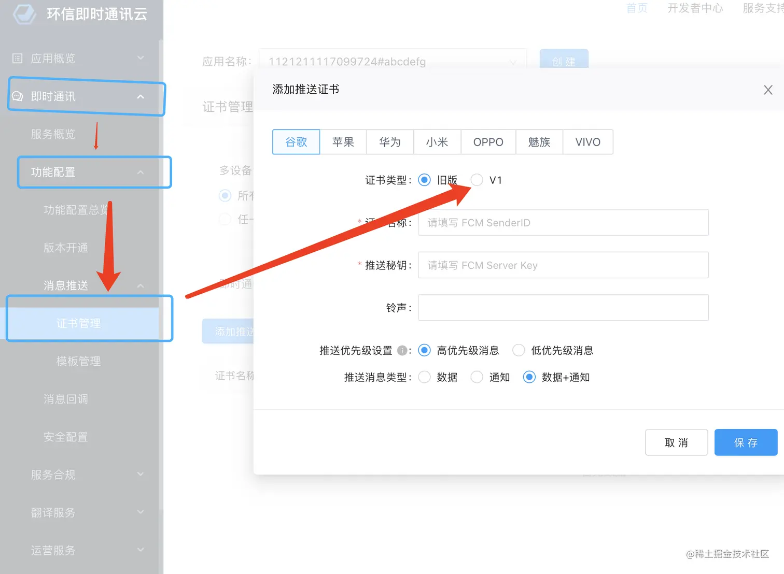Screen dimensions: 784x574
Task: Select 低优先级消息 priority option
Action: point(519,350)
